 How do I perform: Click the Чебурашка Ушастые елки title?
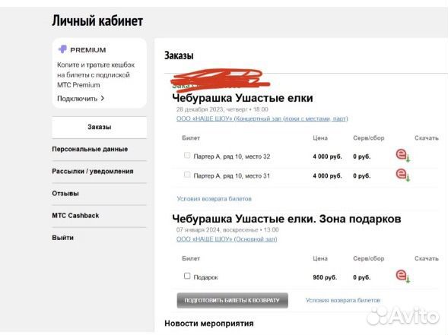[x=243, y=98]
